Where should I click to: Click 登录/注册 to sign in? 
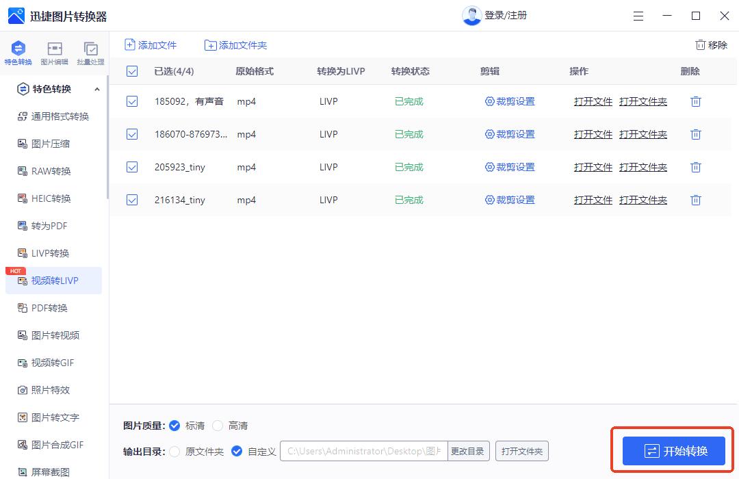pyautogui.click(x=502, y=15)
